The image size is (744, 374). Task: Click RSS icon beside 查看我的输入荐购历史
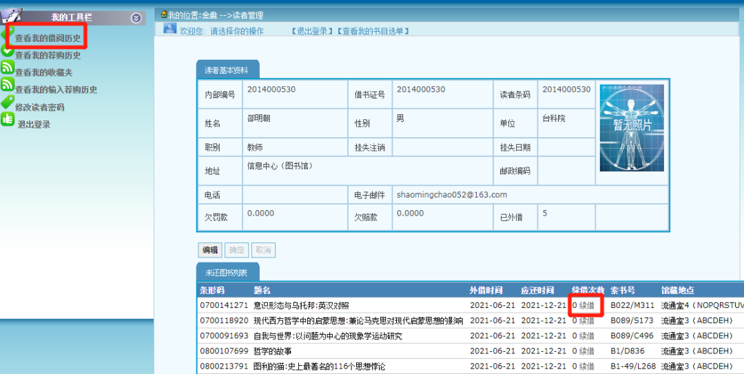(7, 84)
